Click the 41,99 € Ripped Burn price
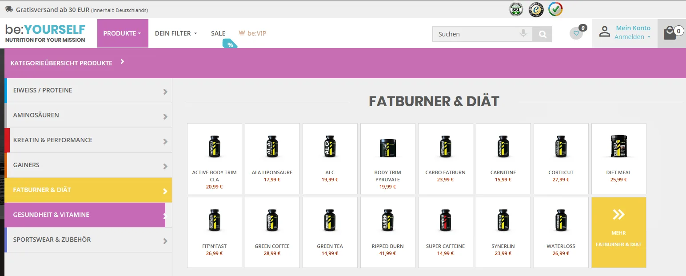 (x=387, y=253)
